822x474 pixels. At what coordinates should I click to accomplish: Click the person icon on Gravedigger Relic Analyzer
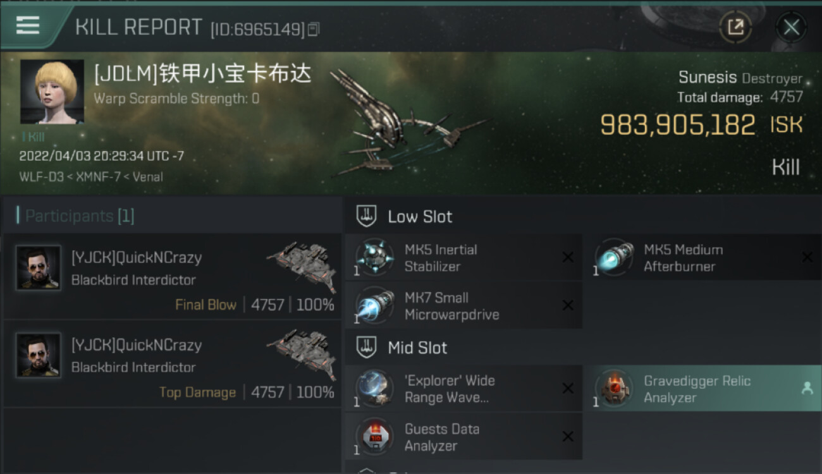pos(807,389)
